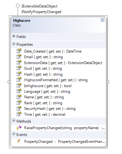Select the Language property text

point(47,91)
